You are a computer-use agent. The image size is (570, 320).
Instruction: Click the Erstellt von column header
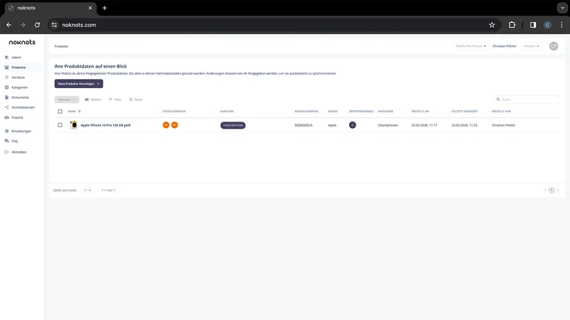[502, 112]
